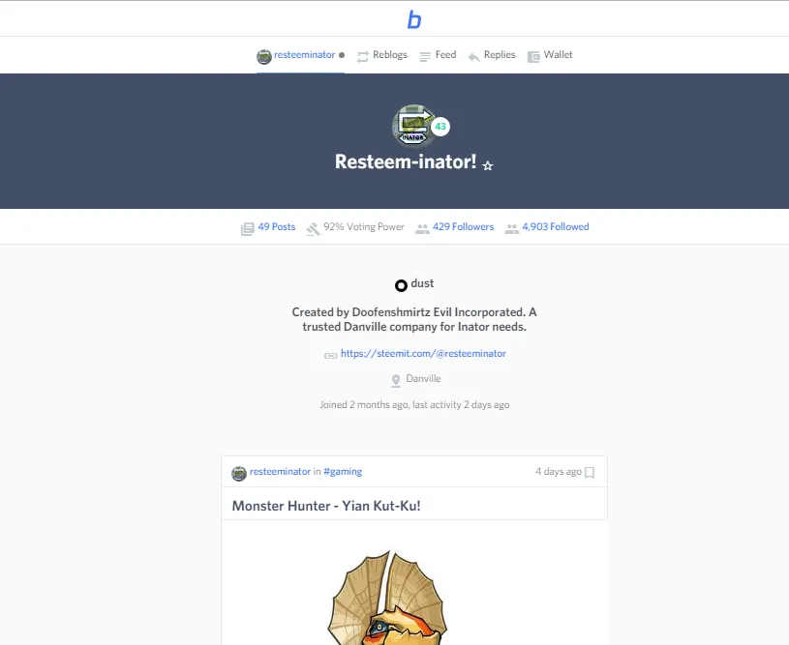
Task: Click the 'Joined 2 months ago' activity text
Action: (414, 404)
